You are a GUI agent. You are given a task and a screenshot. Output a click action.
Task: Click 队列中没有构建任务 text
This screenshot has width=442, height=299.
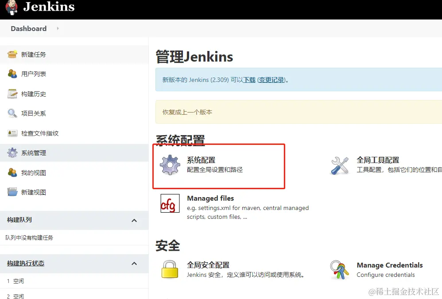29,237
